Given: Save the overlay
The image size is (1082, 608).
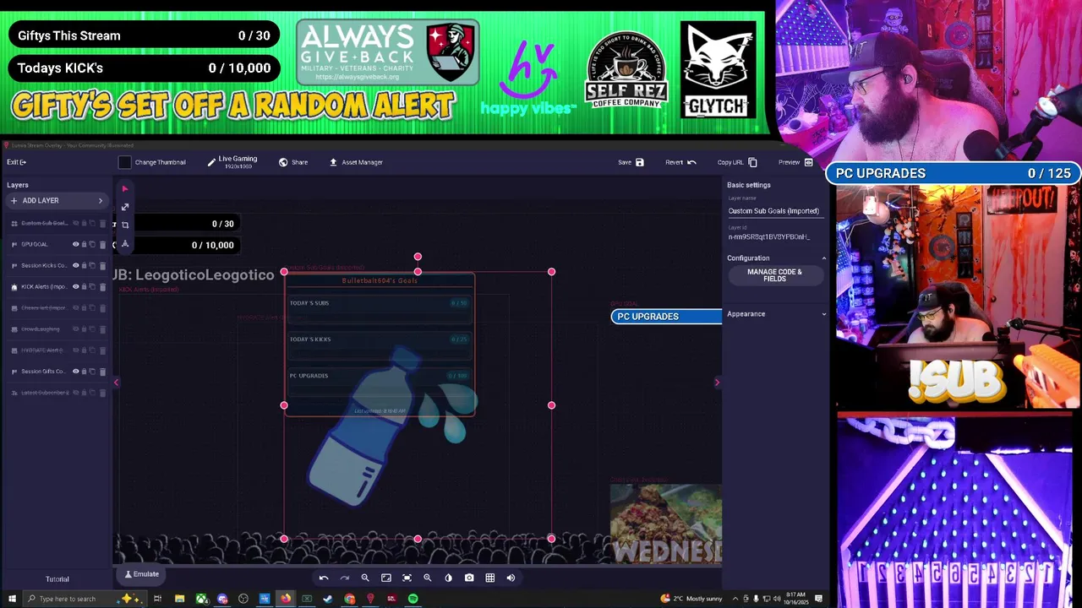Looking at the screenshot, I should pyautogui.click(x=631, y=162).
